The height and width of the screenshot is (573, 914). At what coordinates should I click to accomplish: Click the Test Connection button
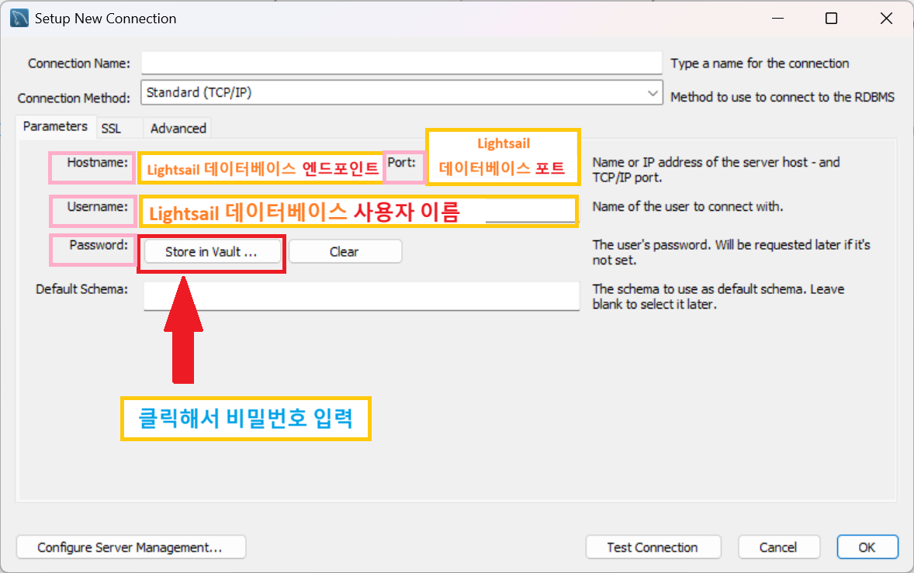pos(653,547)
